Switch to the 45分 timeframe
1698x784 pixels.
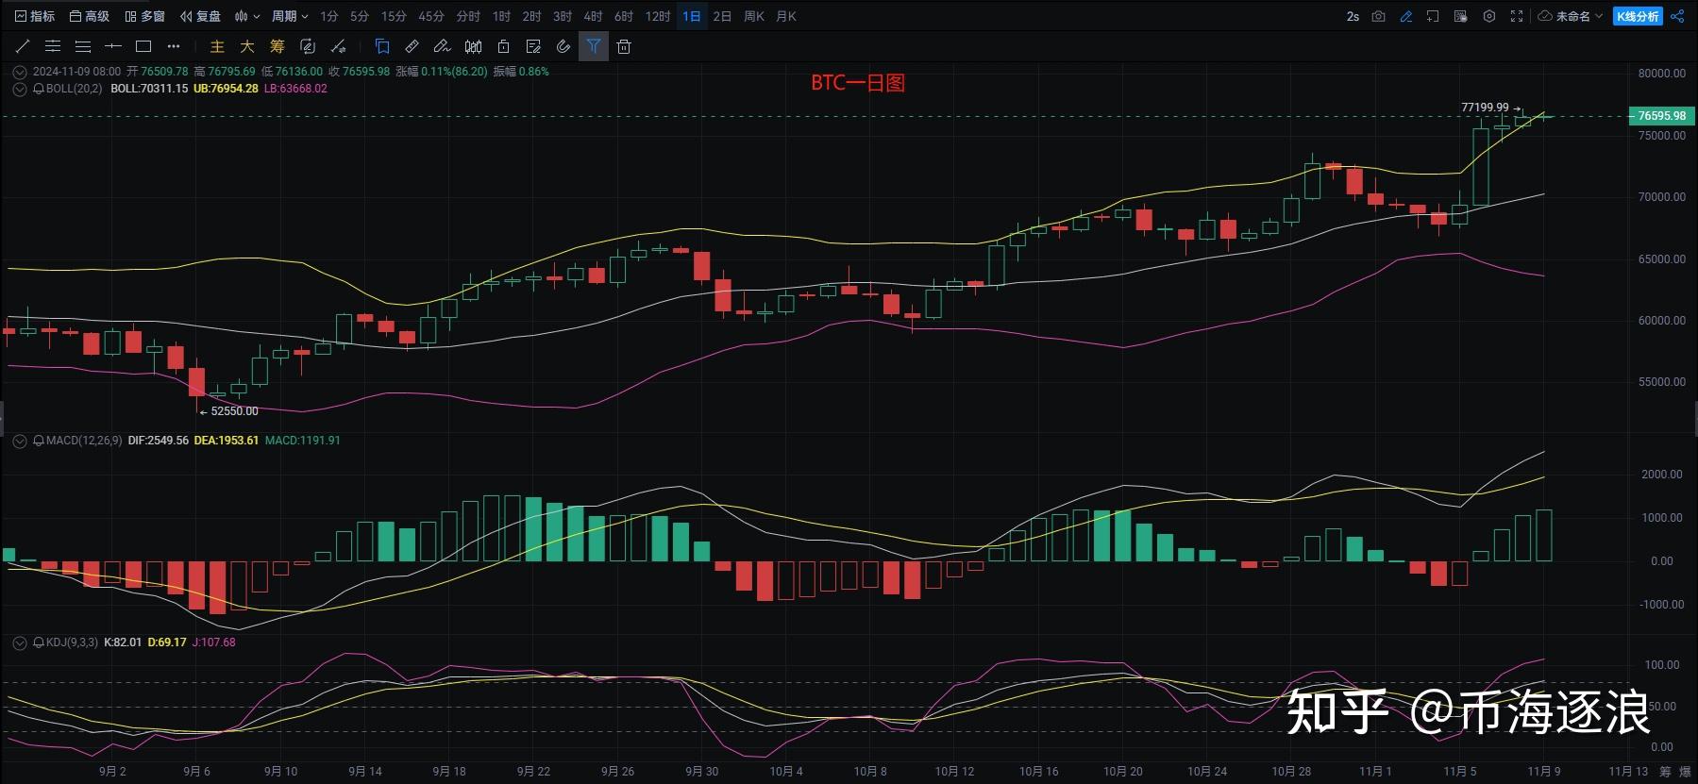pos(431,16)
